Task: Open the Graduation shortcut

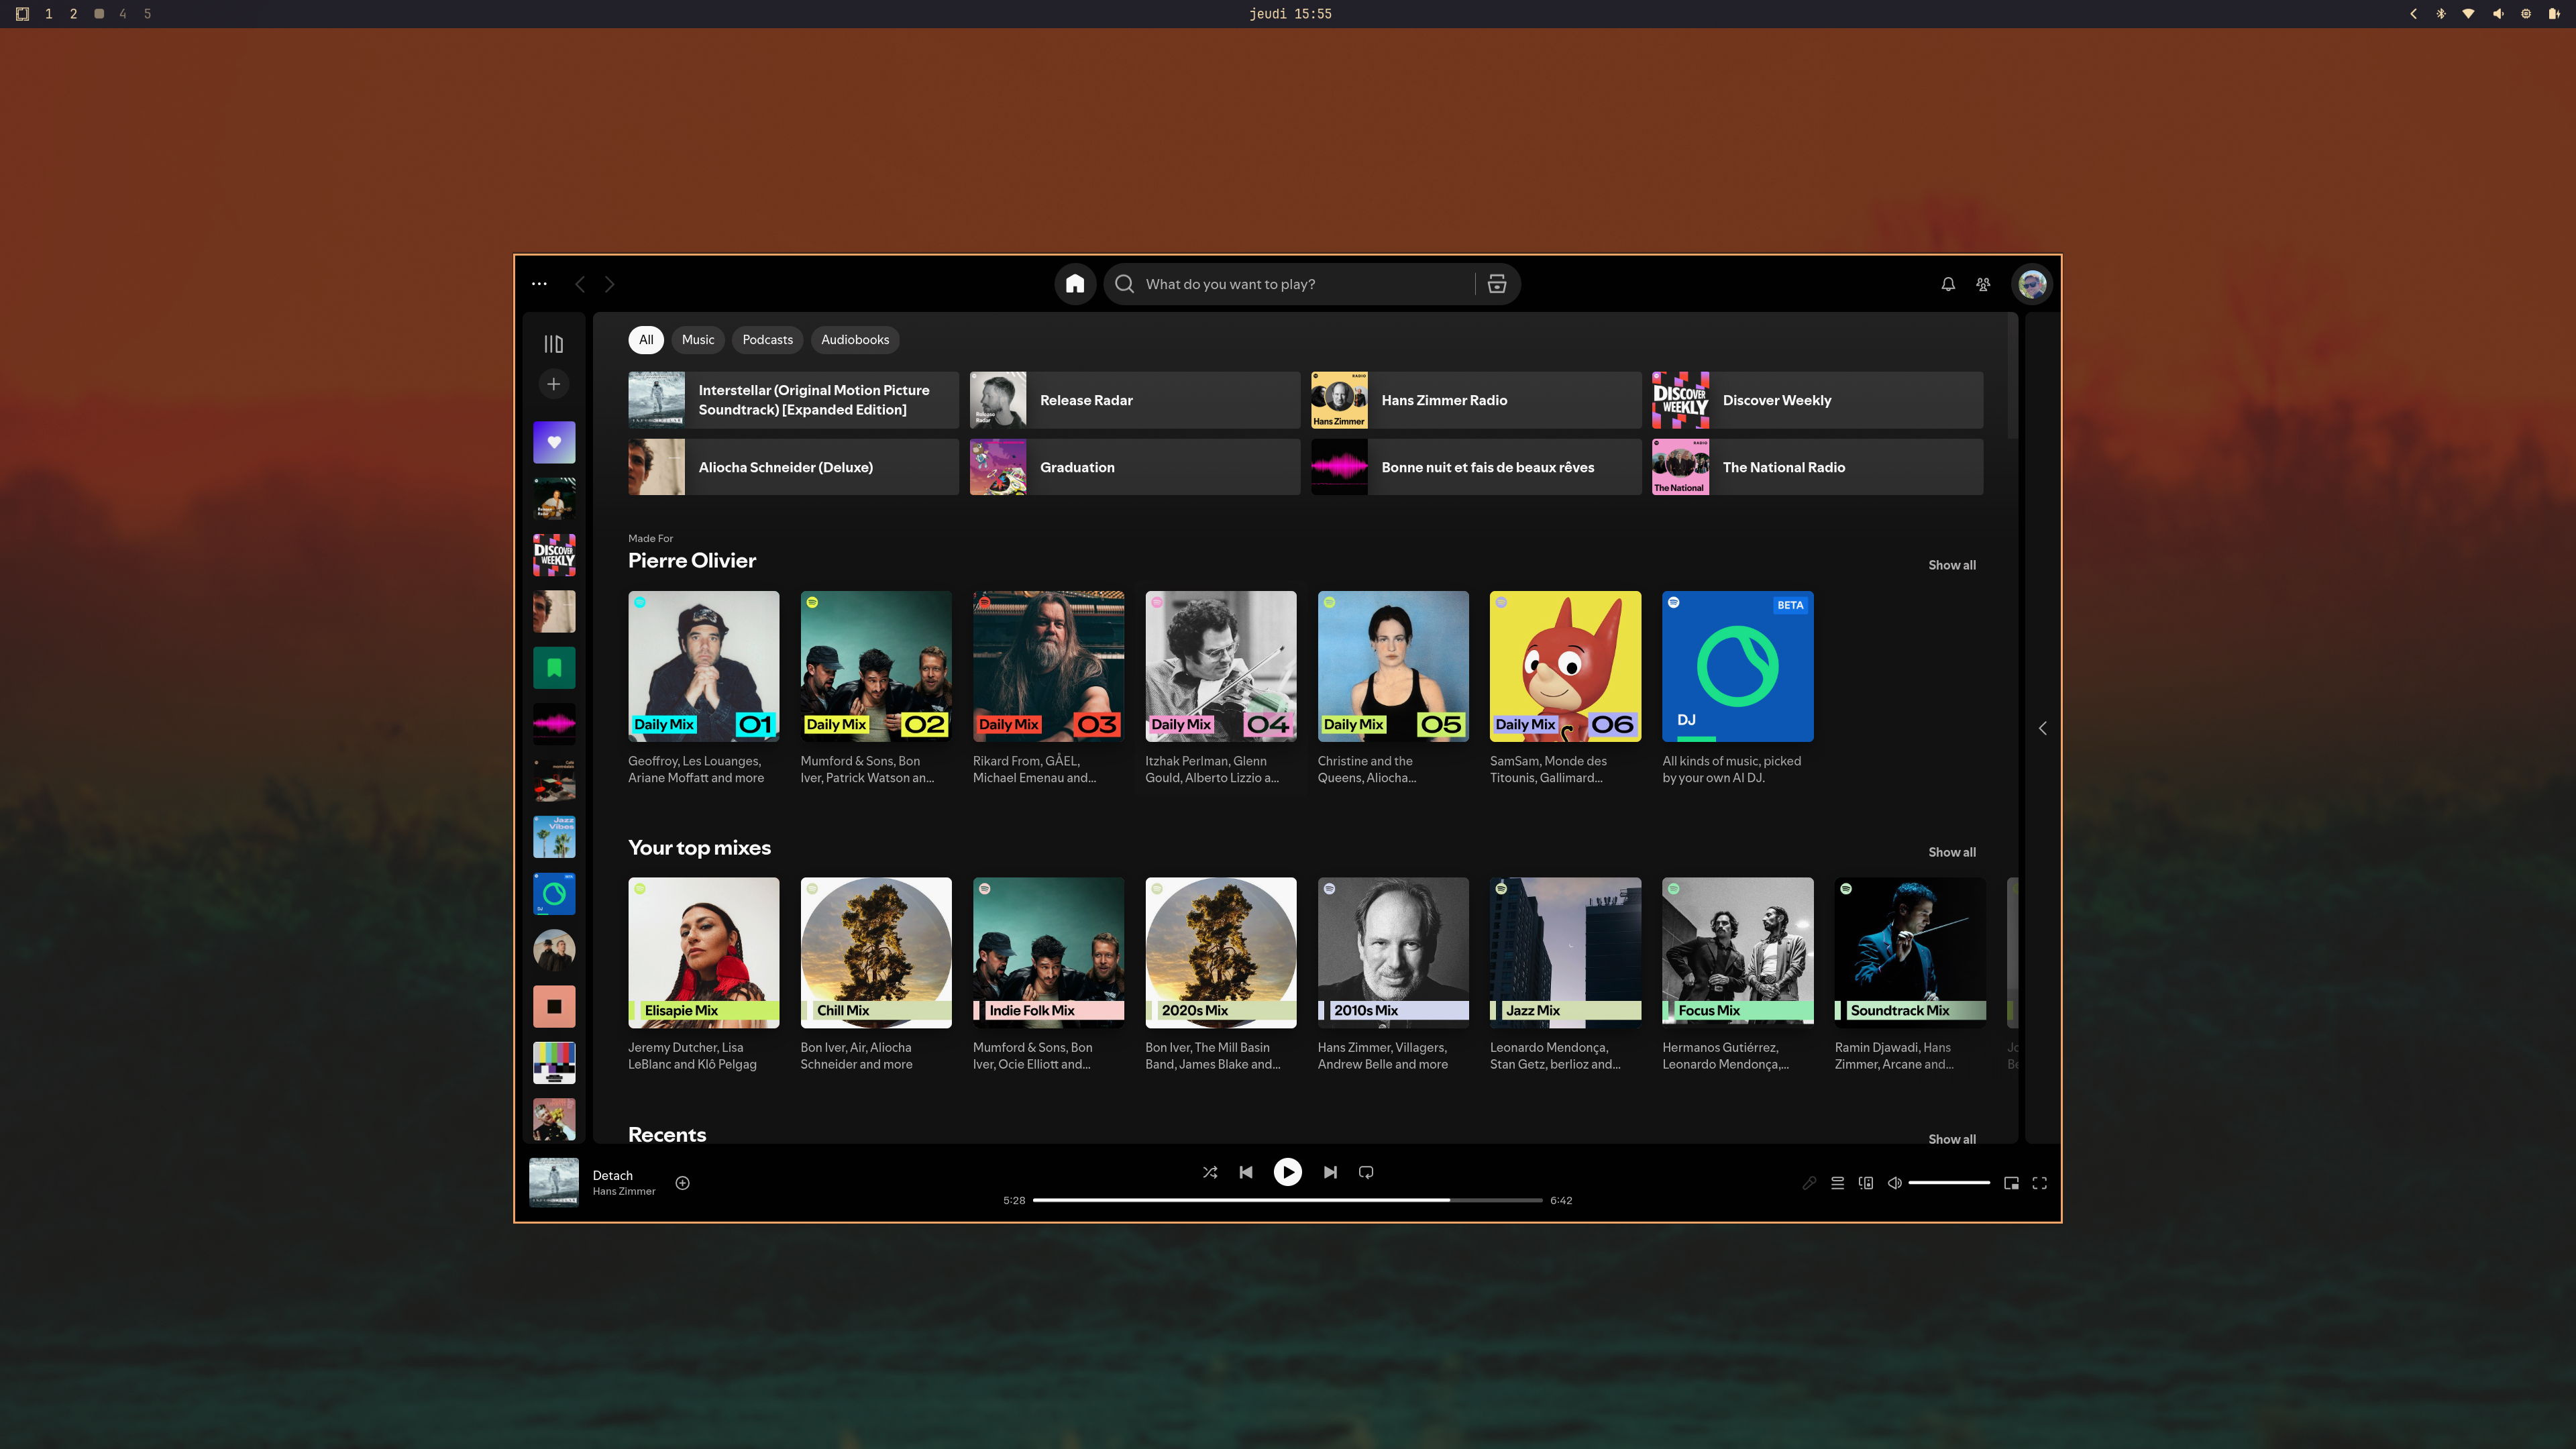Action: 1135,467
